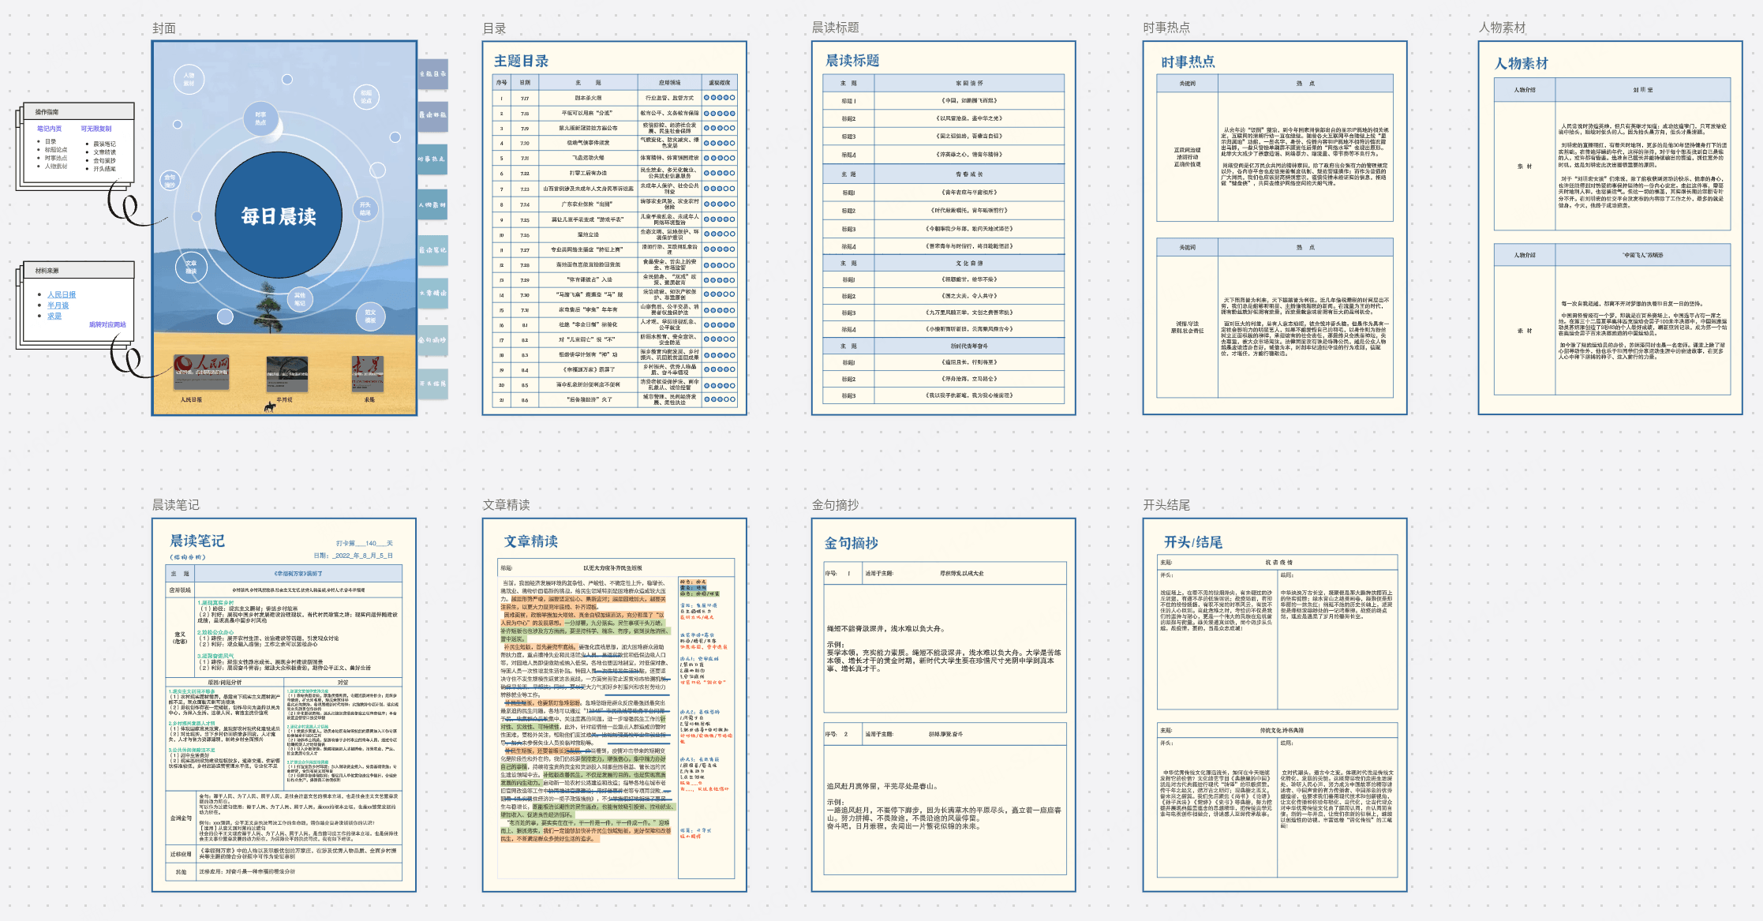
Task: Click the 文章精读 bubble on the cover
Action: pyautogui.click(x=191, y=267)
